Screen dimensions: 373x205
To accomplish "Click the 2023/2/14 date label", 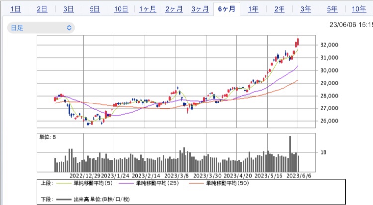I will [146, 176].
